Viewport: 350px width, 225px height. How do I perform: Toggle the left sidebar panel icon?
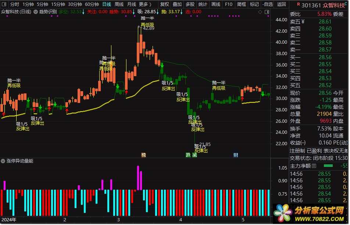click(x=4, y=4)
